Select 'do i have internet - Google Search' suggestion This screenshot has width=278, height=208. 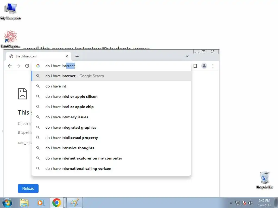[x=111, y=76]
